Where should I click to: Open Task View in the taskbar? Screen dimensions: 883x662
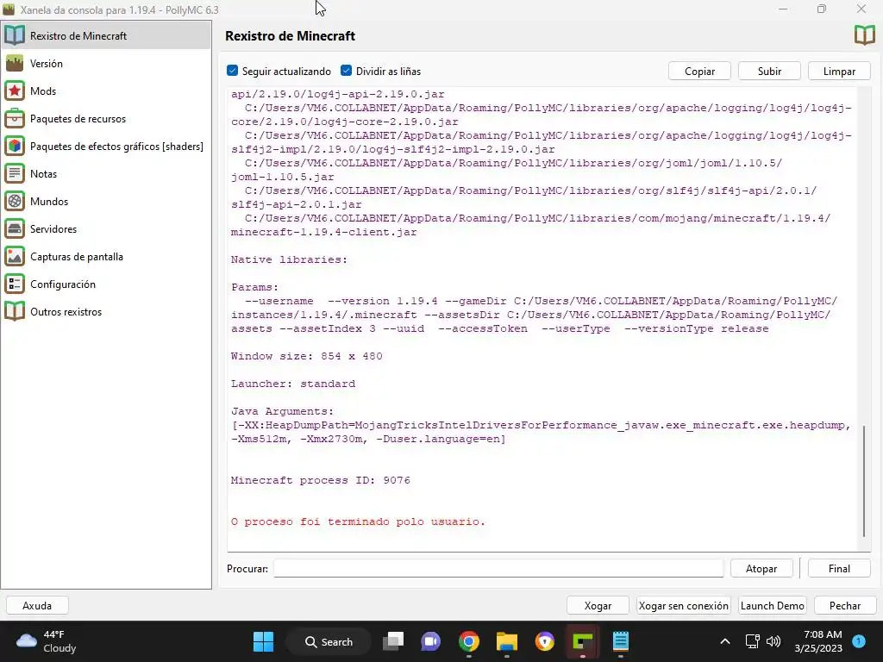[393, 641]
